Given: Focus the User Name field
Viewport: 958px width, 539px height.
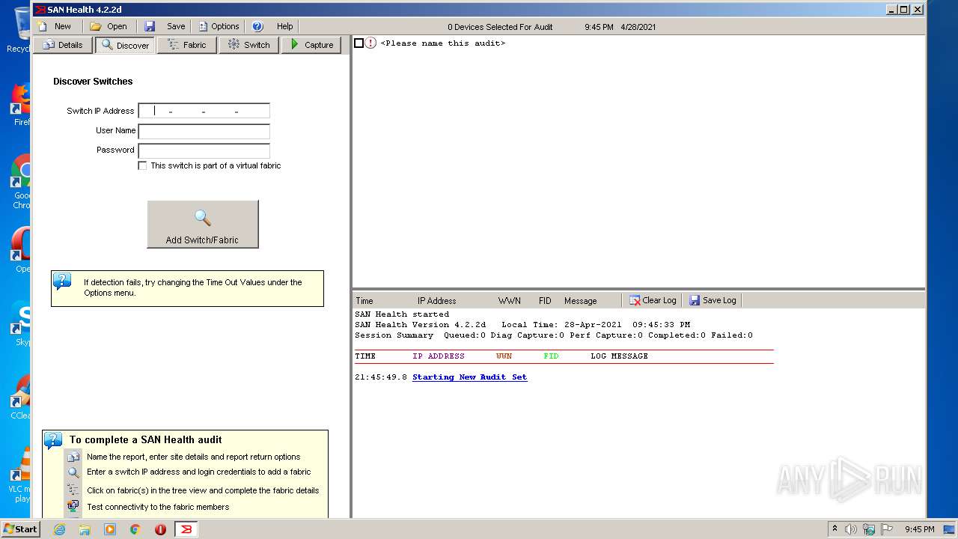Looking at the screenshot, I should [204, 131].
